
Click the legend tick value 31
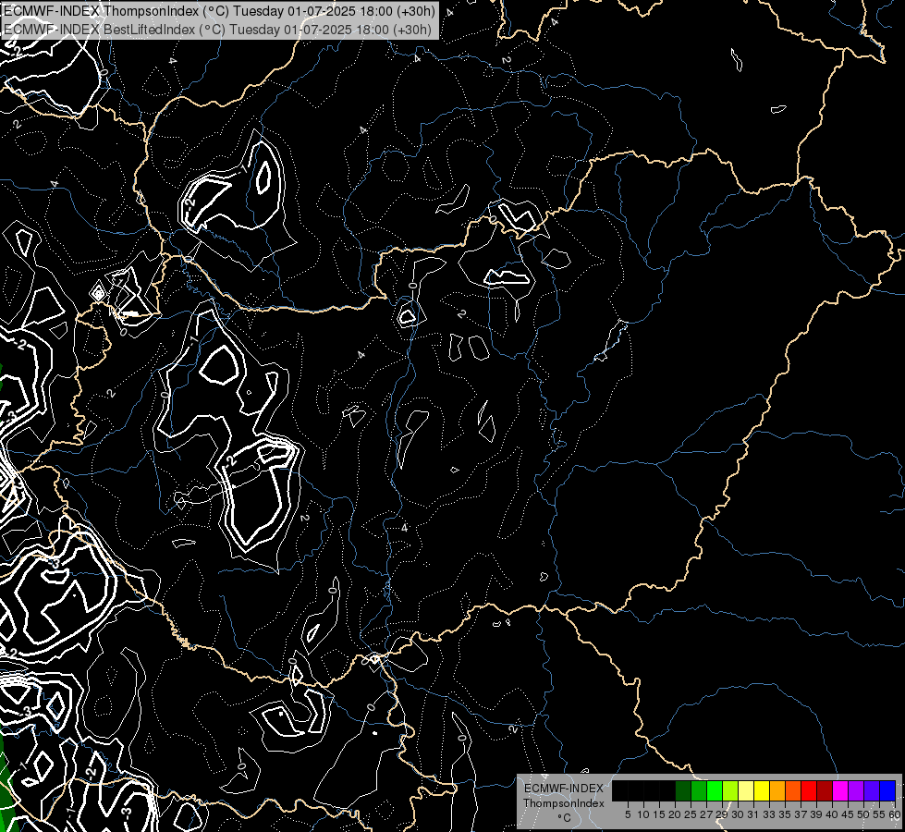[753, 814]
